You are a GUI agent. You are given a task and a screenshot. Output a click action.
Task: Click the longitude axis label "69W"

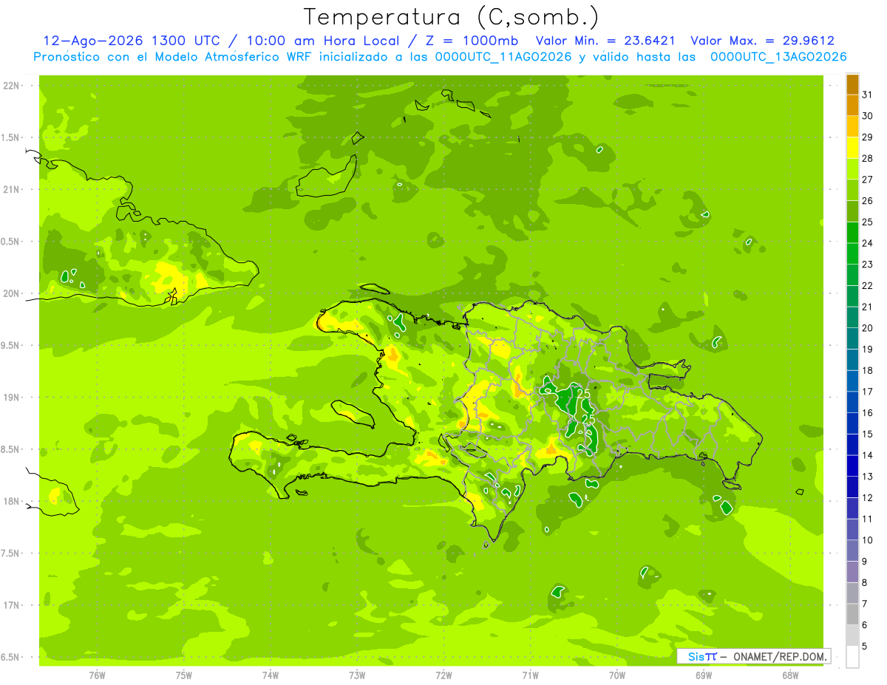point(704,675)
